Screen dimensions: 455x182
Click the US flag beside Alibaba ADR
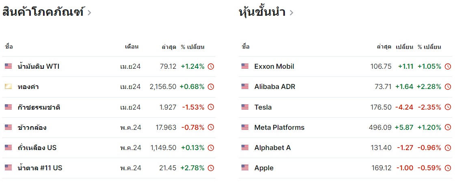click(x=245, y=87)
